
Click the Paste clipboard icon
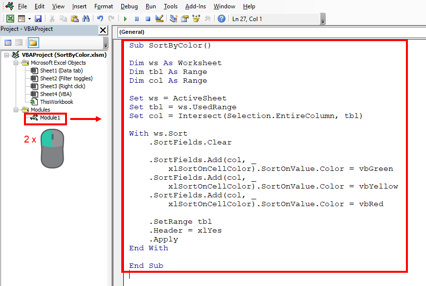pos(74,19)
